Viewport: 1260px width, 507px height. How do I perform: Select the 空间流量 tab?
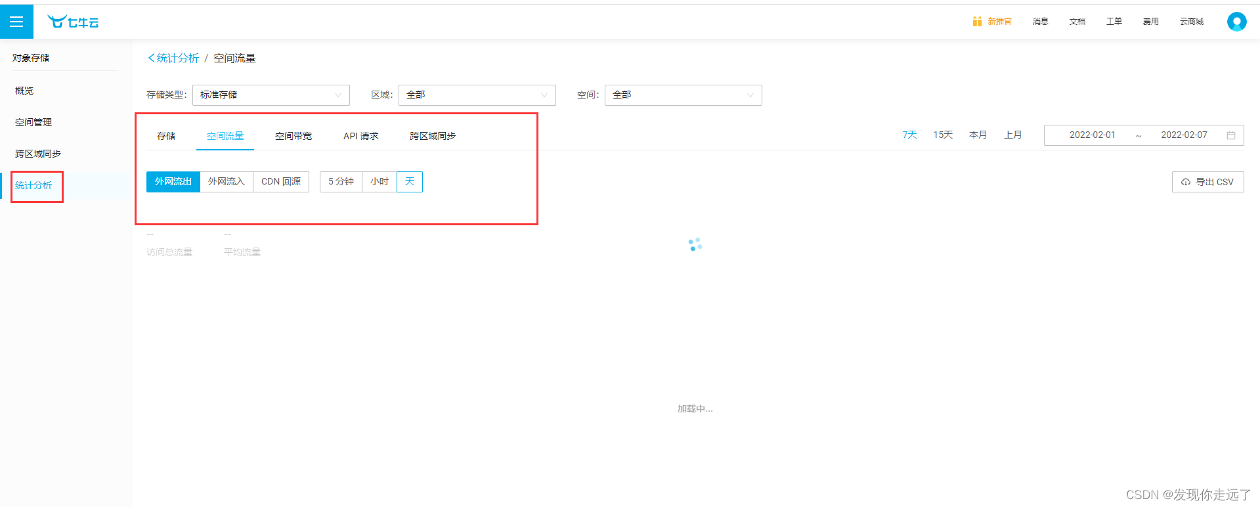coord(225,136)
